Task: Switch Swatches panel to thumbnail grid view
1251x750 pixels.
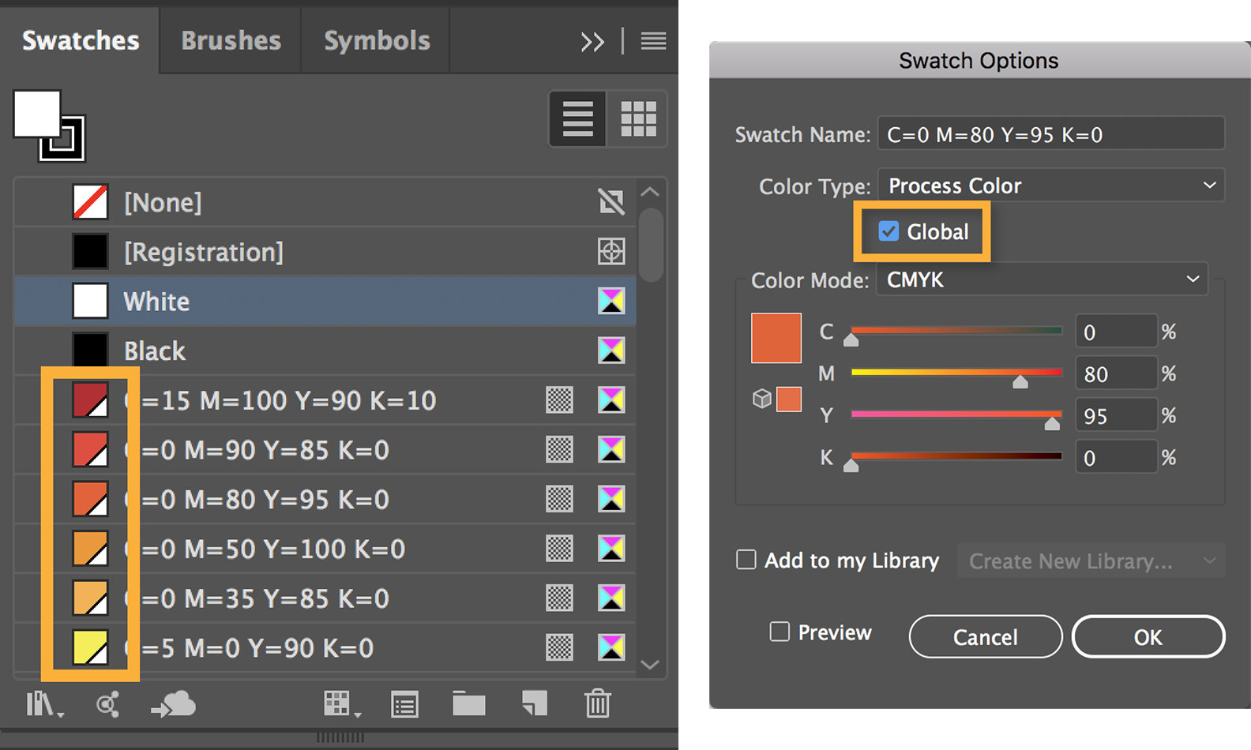Action: [x=638, y=119]
